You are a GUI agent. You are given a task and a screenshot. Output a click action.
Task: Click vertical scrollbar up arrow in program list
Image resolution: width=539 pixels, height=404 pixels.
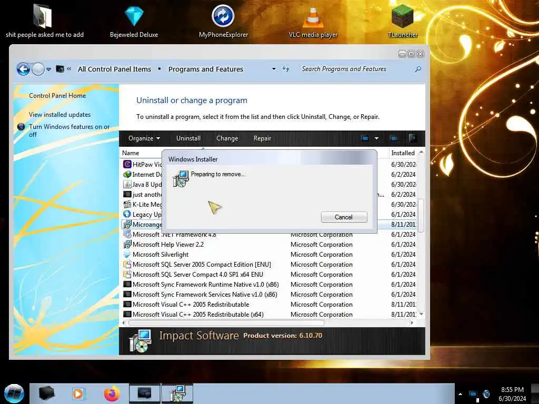(x=421, y=152)
